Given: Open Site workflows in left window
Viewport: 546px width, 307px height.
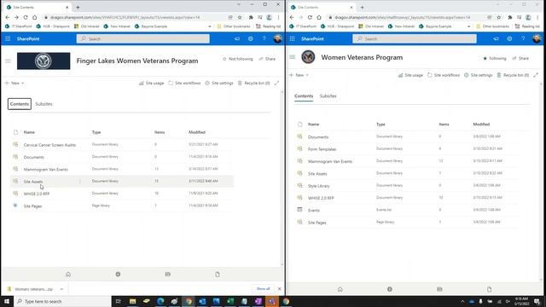Looking at the screenshot, I should [184, 83].
